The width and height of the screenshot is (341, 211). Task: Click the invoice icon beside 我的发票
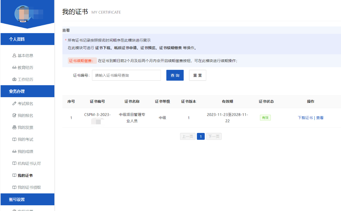(14, 127)
